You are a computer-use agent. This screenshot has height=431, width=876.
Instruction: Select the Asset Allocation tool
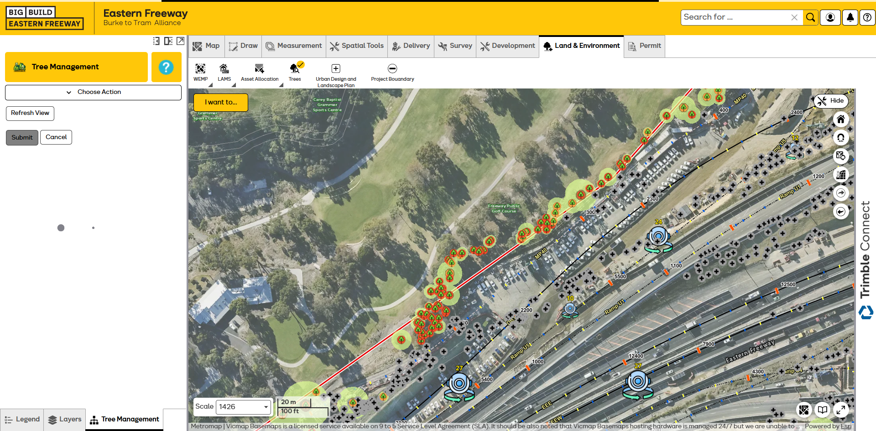[260, 72]
